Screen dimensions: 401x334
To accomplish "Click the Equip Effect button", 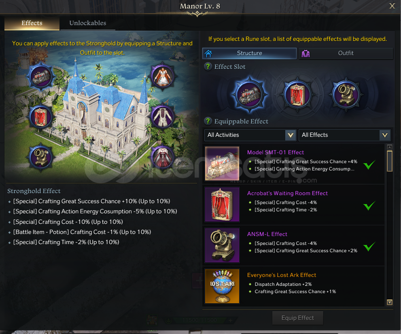I will 298,318.
